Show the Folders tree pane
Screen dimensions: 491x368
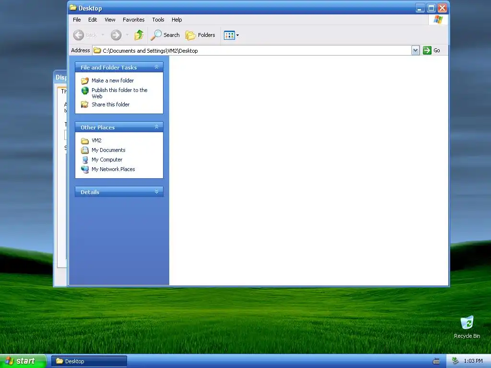200,35
